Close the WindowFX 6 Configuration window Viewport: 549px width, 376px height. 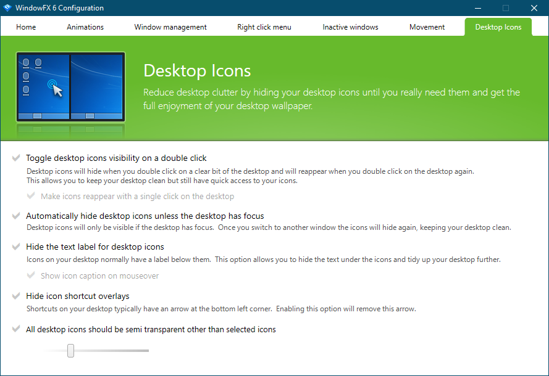[x=534, y=7]
